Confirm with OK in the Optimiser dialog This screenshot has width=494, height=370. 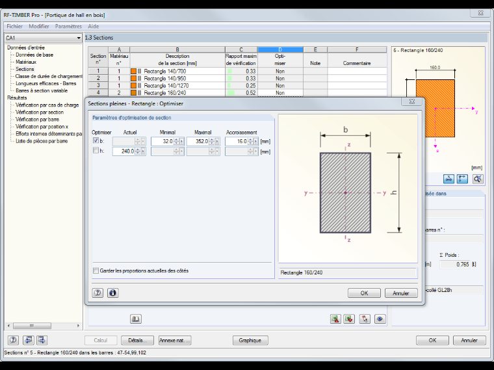[x=364, y=293]
